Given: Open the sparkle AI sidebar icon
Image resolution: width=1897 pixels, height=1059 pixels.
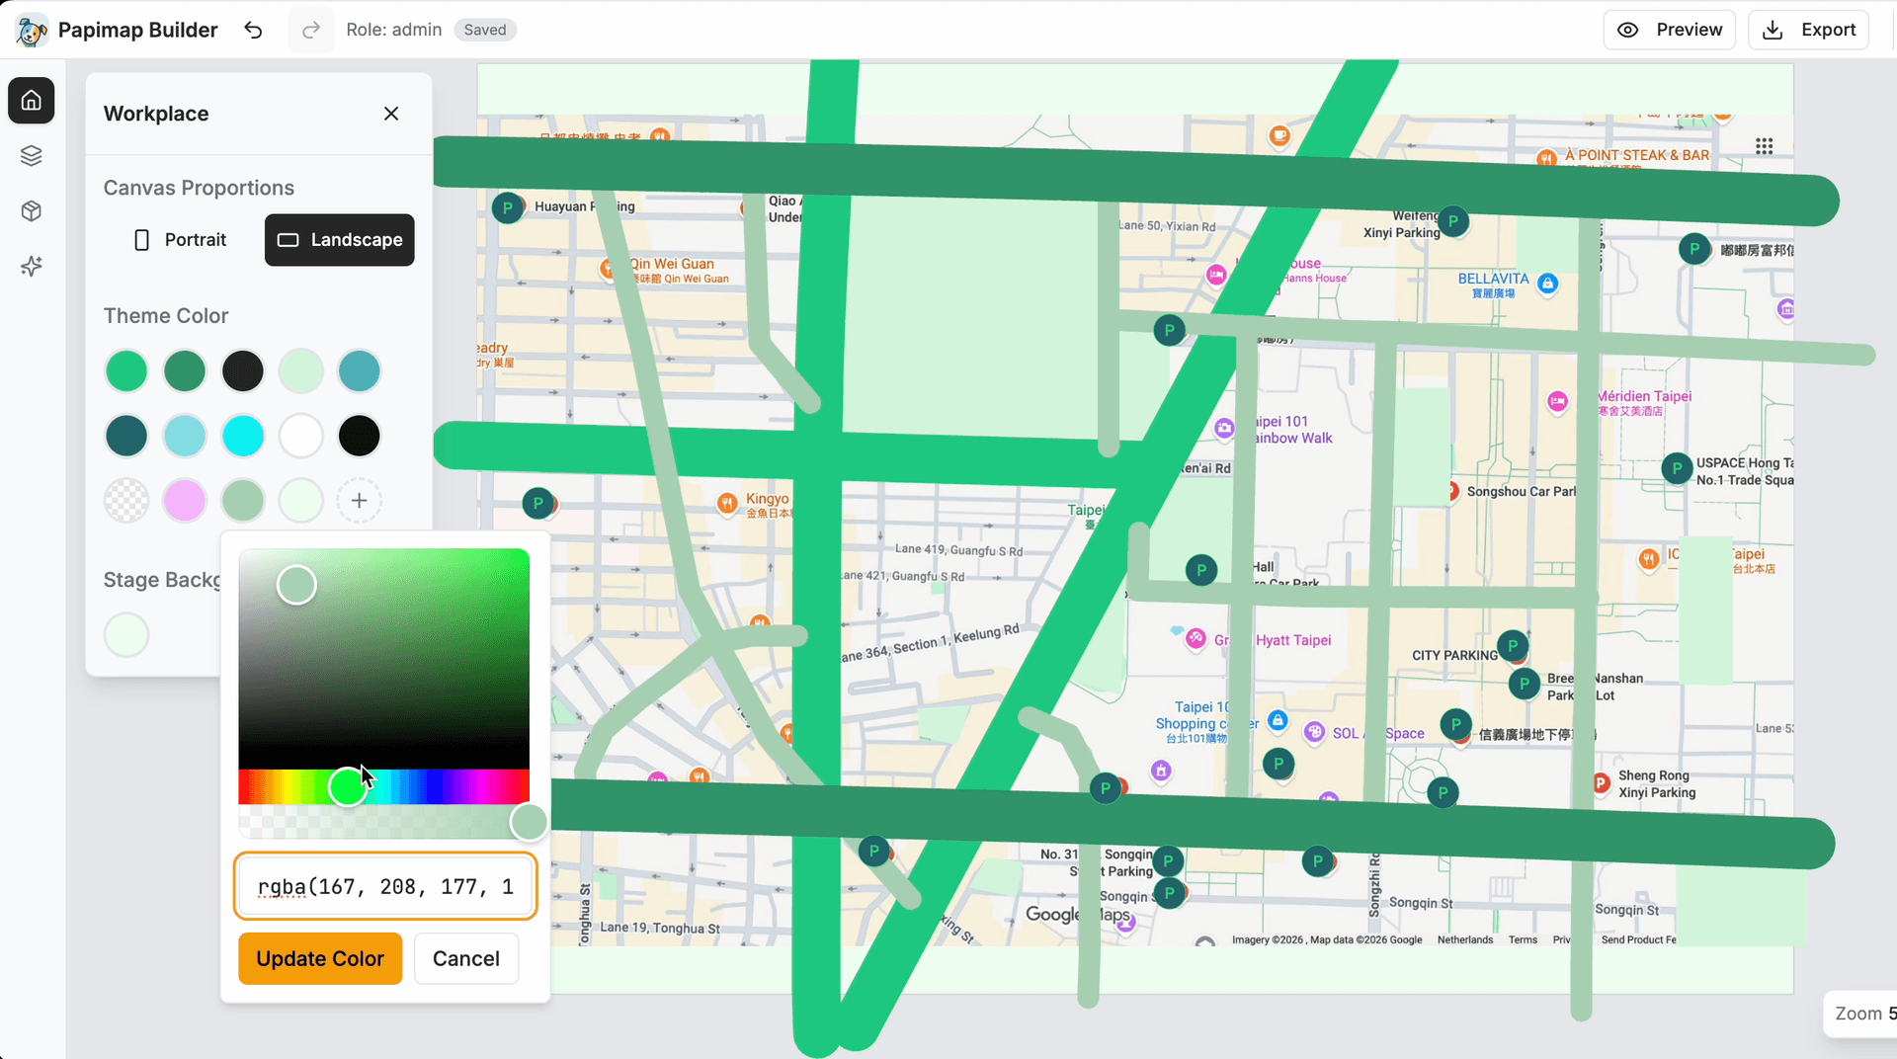Looking at the screenshot, I should [x=32, y=267].
